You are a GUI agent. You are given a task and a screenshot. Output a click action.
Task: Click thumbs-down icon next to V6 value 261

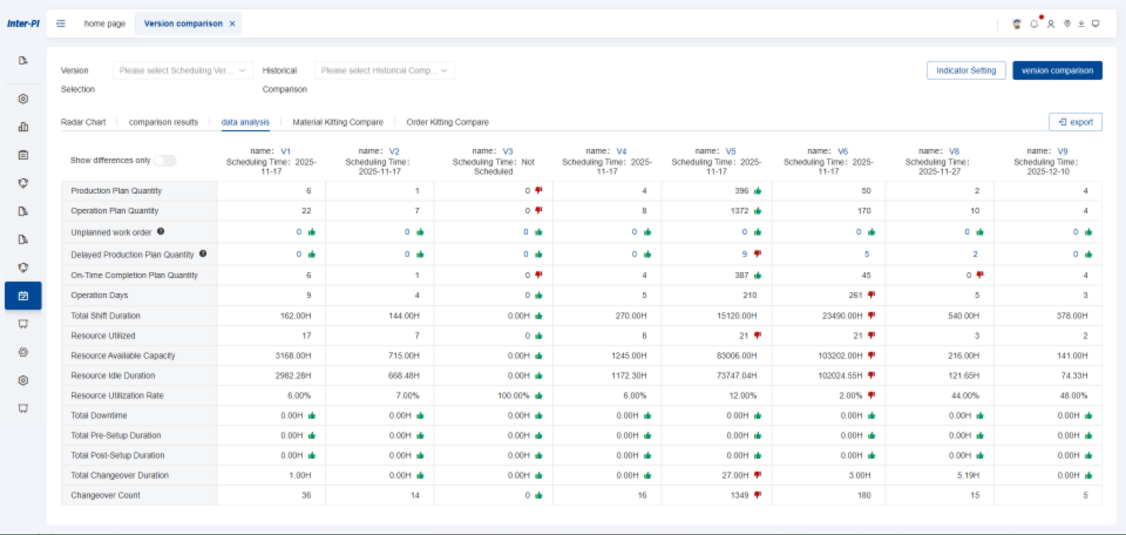point(871,295)
